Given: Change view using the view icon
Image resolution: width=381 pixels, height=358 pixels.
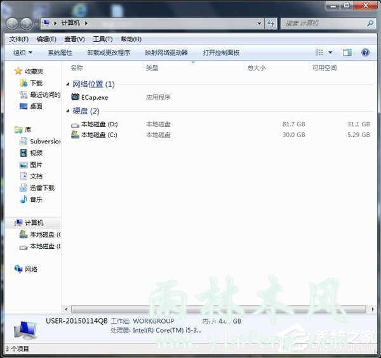Looking at the screenshot, I should click(319, 52).
